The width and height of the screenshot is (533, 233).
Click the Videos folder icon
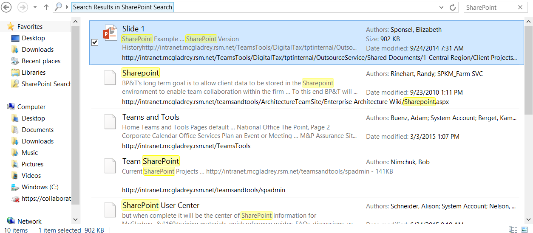(15, 176)
